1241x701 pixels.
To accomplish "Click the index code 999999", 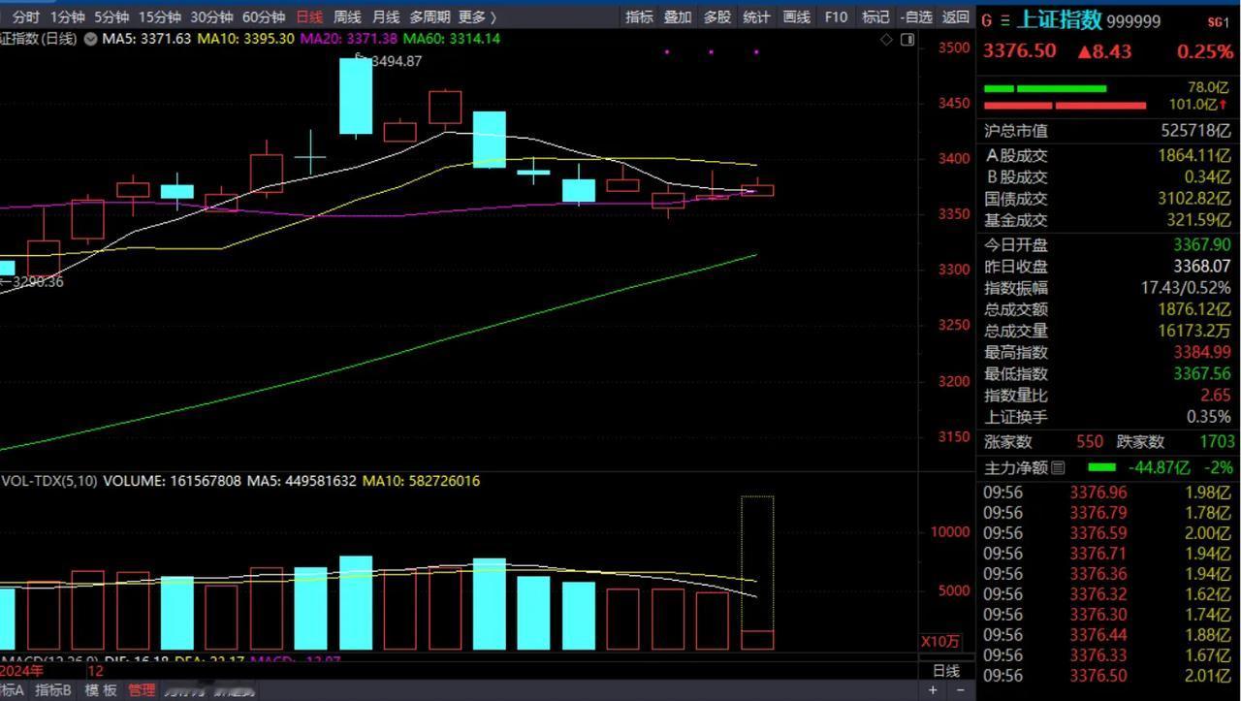I will coord(1133,21).
